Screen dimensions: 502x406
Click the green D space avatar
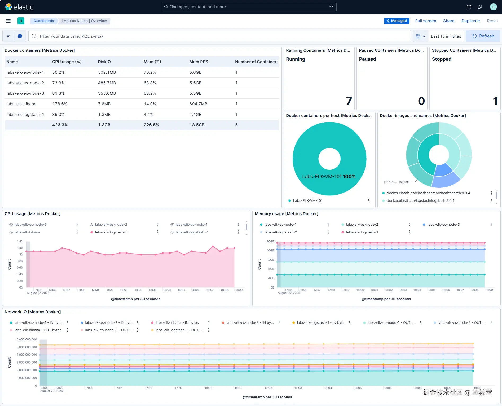21,21
